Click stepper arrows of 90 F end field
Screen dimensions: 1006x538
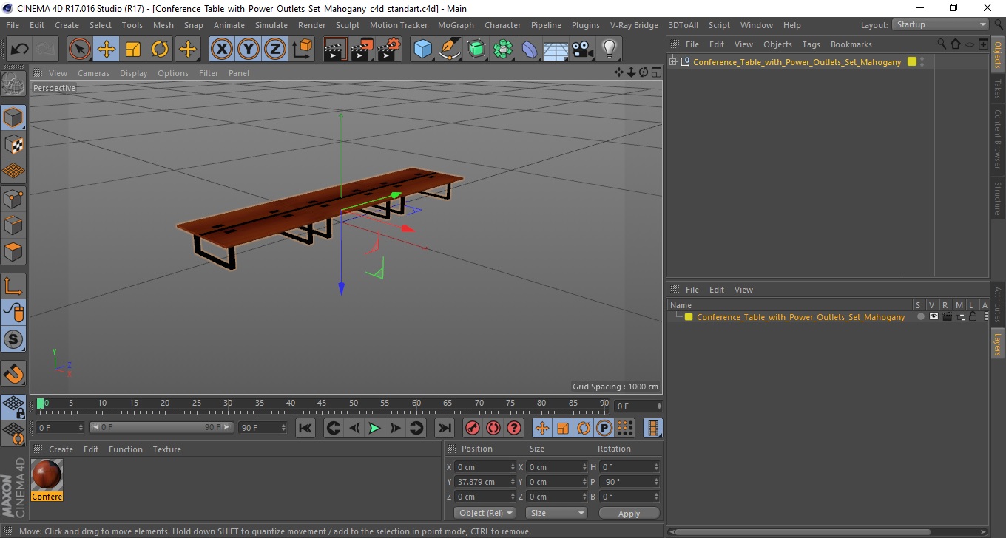pyautogui.click(x=283, y=427)
